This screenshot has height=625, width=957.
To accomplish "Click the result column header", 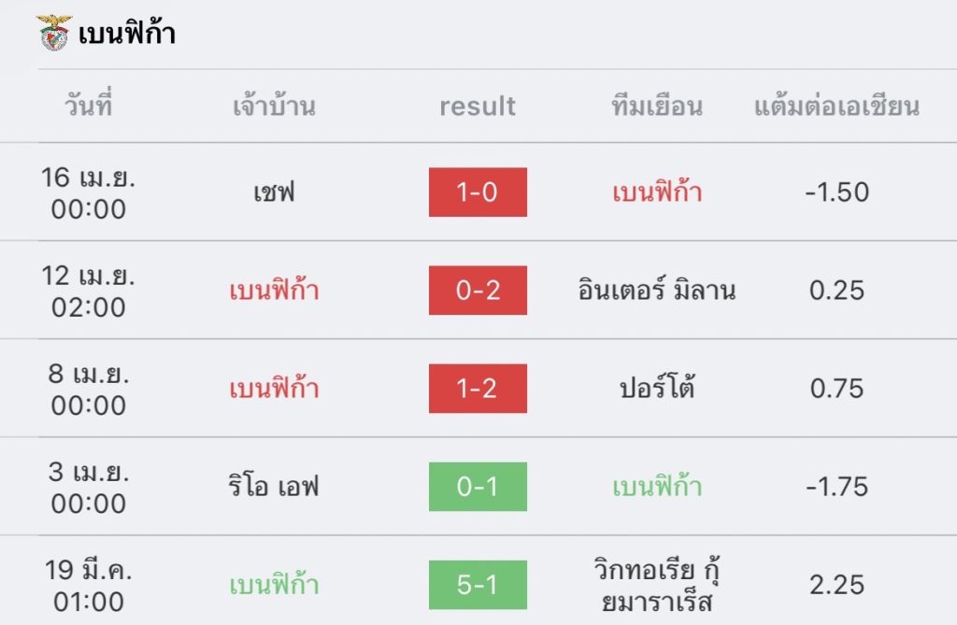I will (x=478, y=107).
